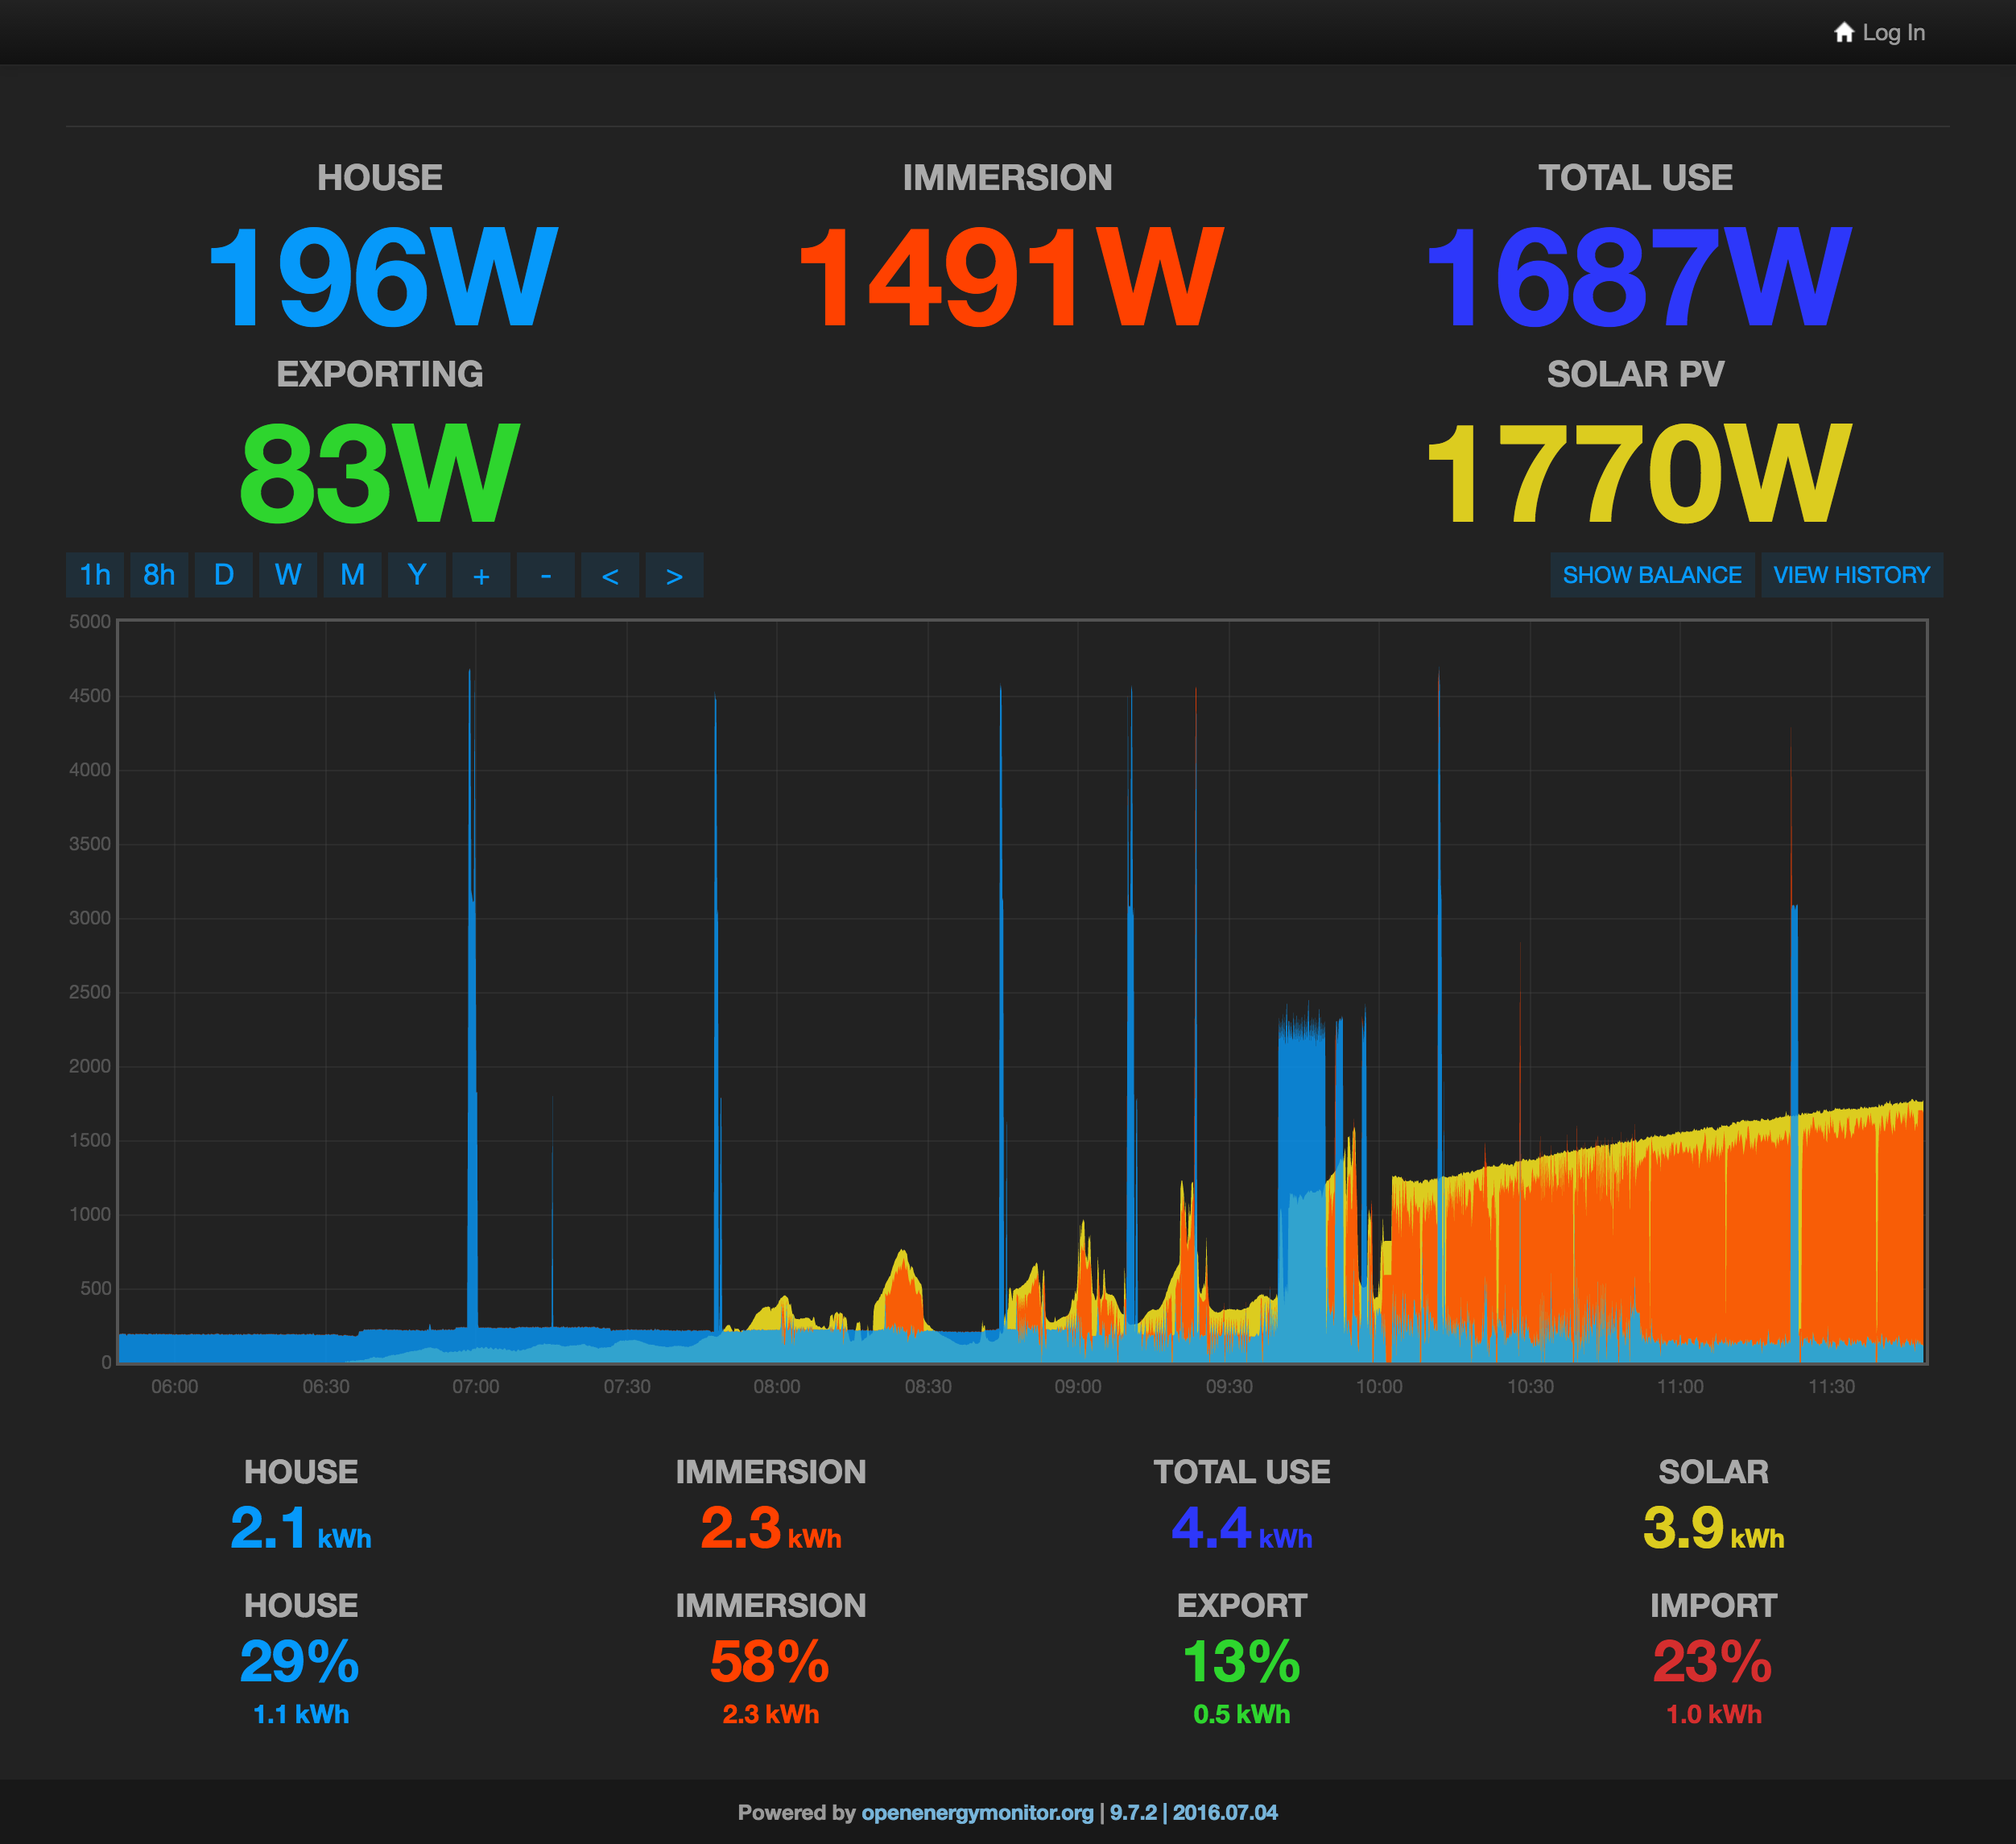The image size is (2016, 1844).
Task: Click the home icon beside Log In
Action: pyautogui.click(x=1844, y=33)
